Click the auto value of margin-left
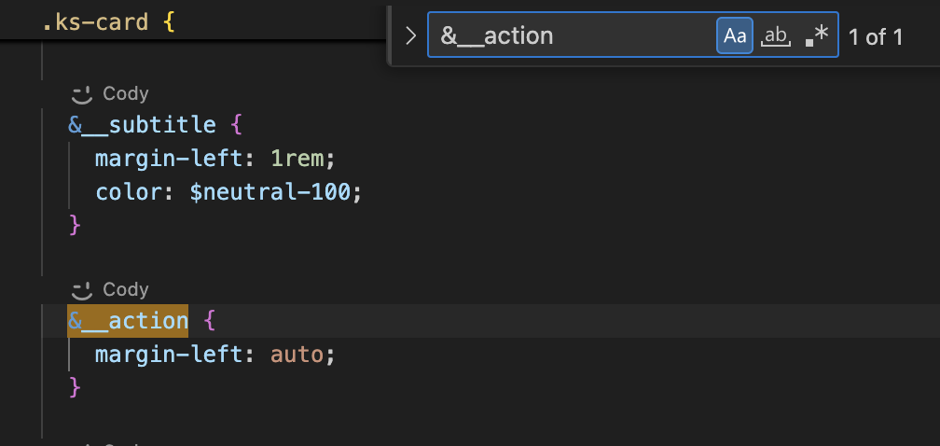 297,355
